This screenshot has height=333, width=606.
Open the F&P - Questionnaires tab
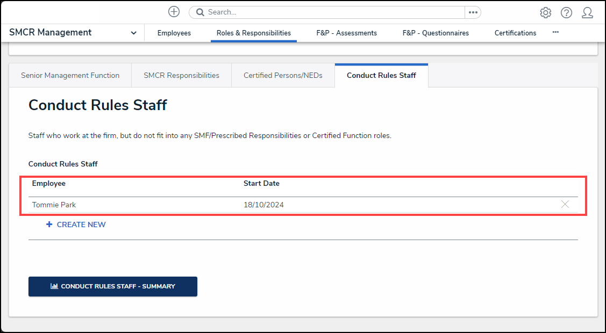[436, 33]
